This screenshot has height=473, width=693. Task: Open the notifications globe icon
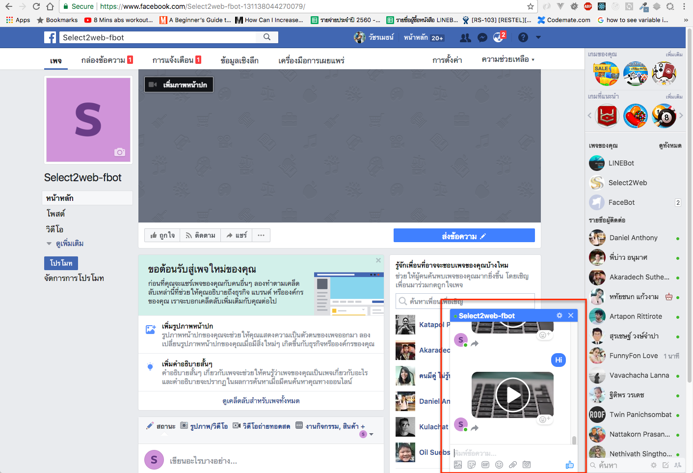(498, 38)
